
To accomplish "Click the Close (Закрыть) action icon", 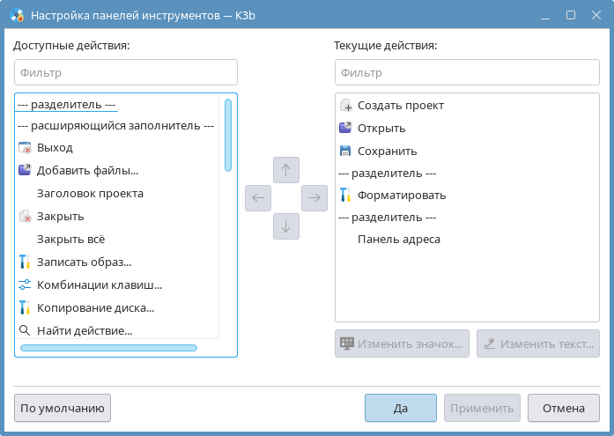I will [x=25, y=216].
